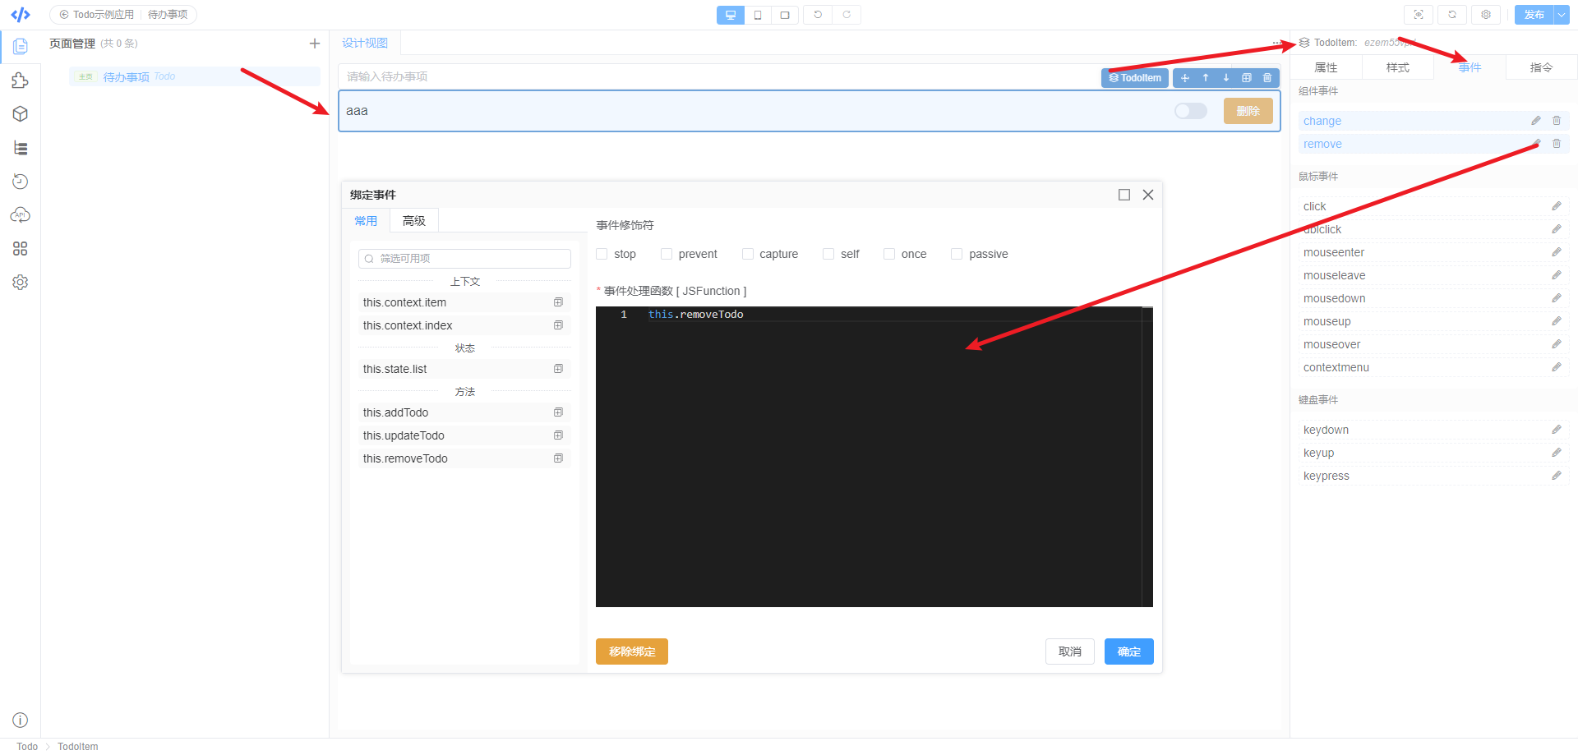The height and width of the screenshot is (755, 1578).
Task: Click the 移除绑定 remove binding button
Action: [632, 651]
